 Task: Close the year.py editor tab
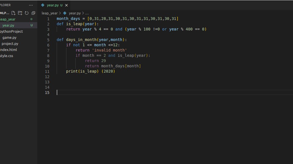point(66,5)
